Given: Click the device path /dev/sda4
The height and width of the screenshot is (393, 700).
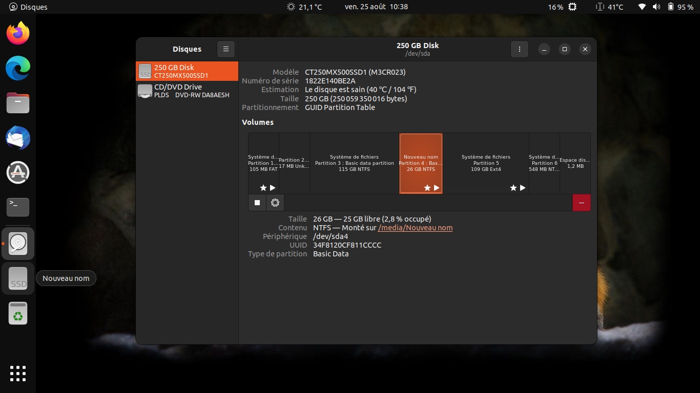Looking at the screenshot, I should tap(331, 236).
